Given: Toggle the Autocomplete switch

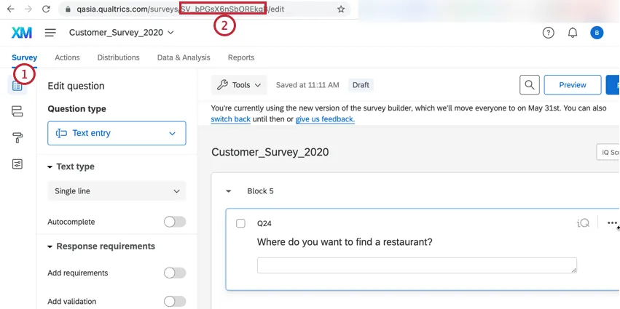Looking at the screenshot, I should [174, 222].
